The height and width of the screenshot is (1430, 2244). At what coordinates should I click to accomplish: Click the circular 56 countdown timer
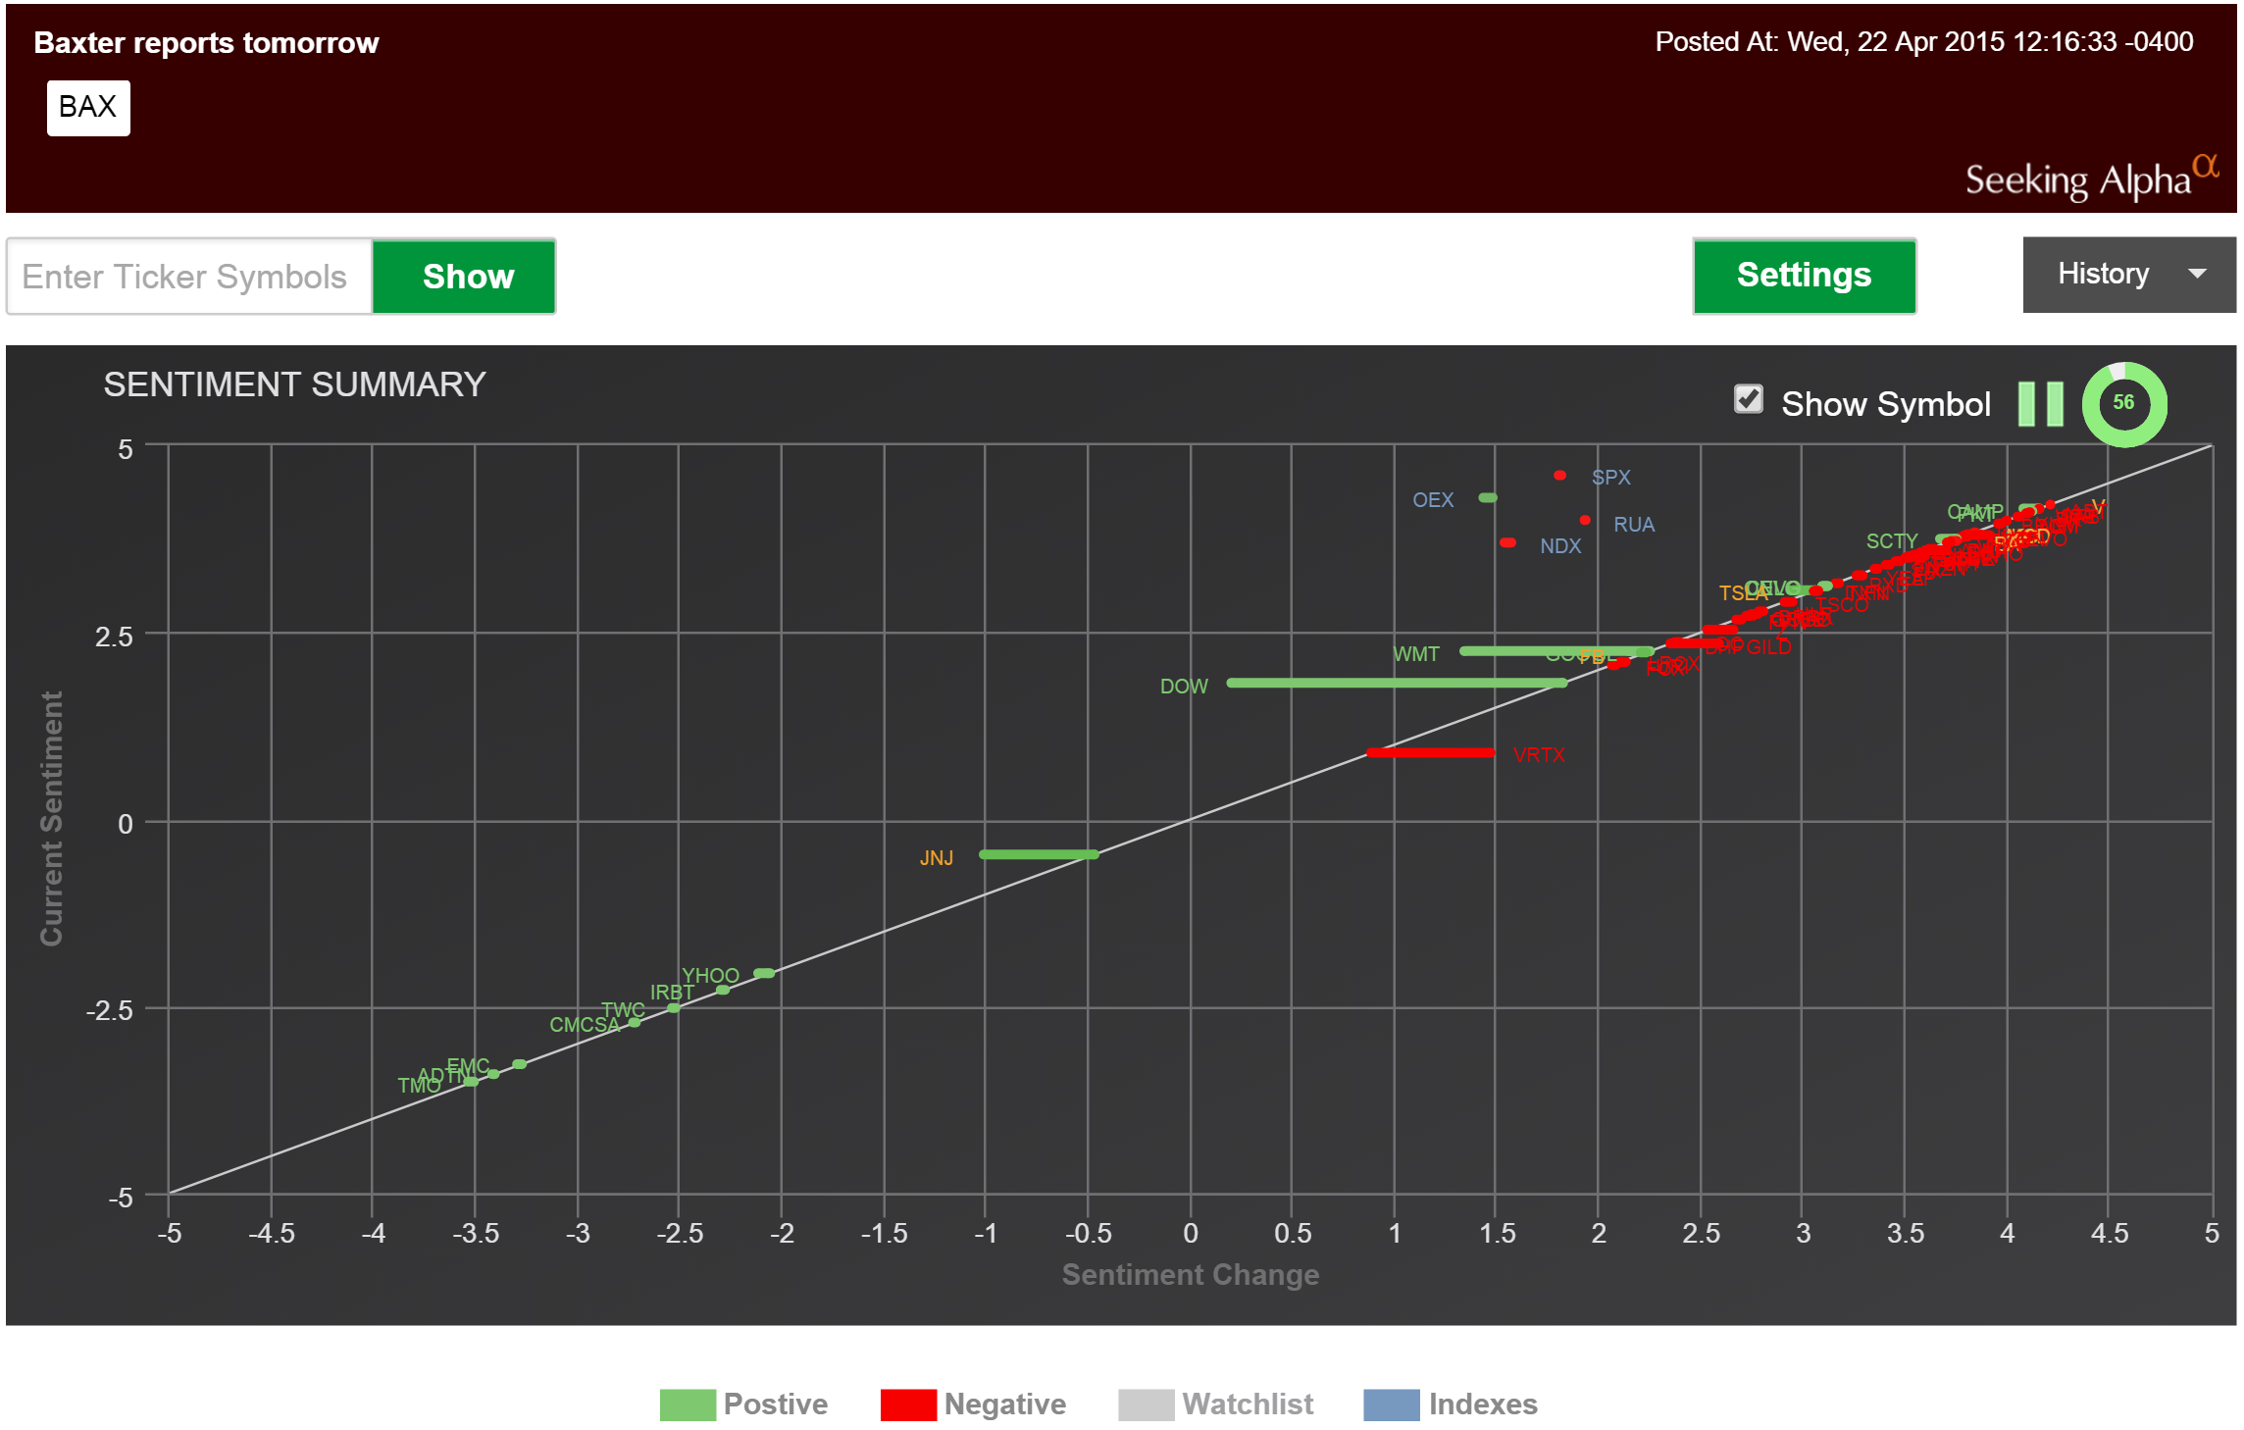click(2123, 404)
